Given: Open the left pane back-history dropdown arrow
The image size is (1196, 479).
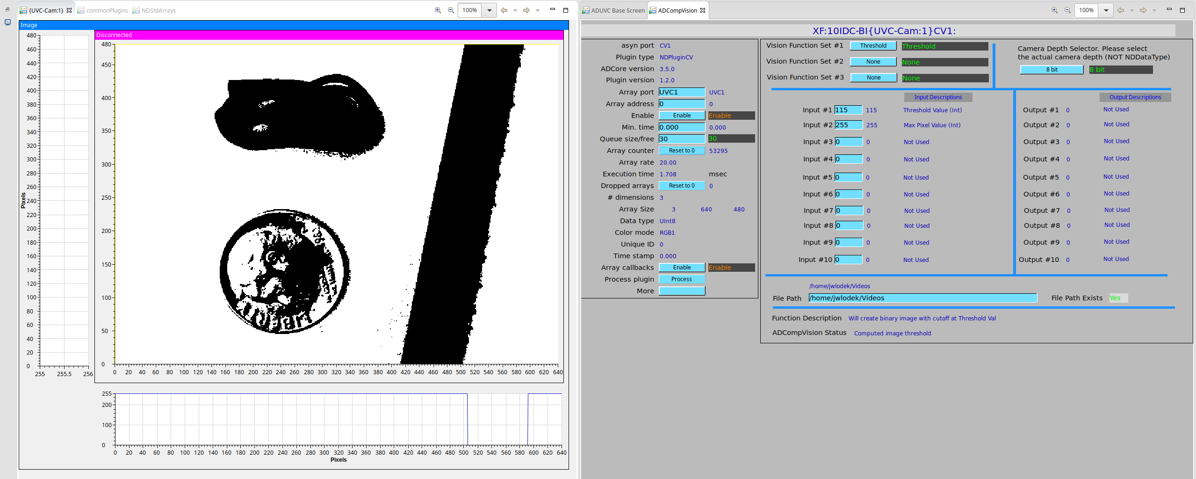Looking at the screenshot, I should 515,10.
